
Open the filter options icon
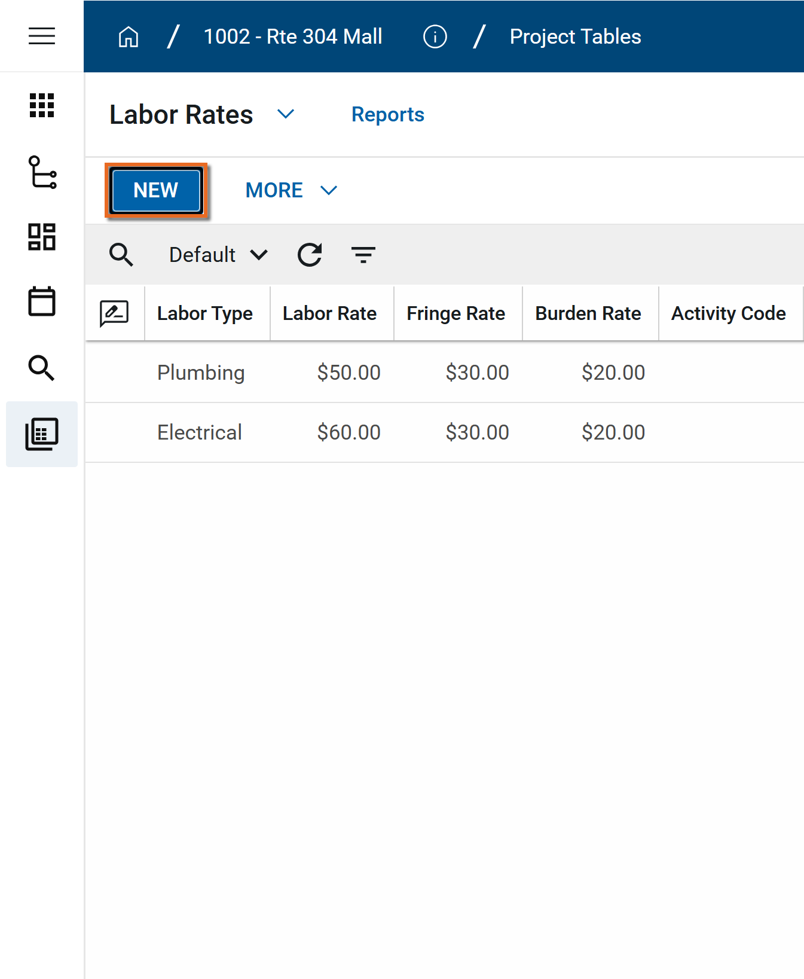(x=363, y=255)
